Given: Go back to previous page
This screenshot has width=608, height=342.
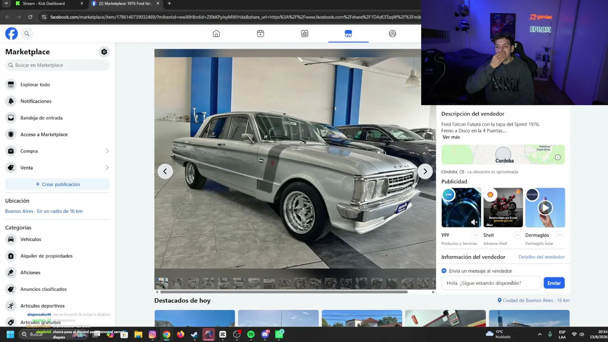Looking at the screenshot, I should point(8,17).
